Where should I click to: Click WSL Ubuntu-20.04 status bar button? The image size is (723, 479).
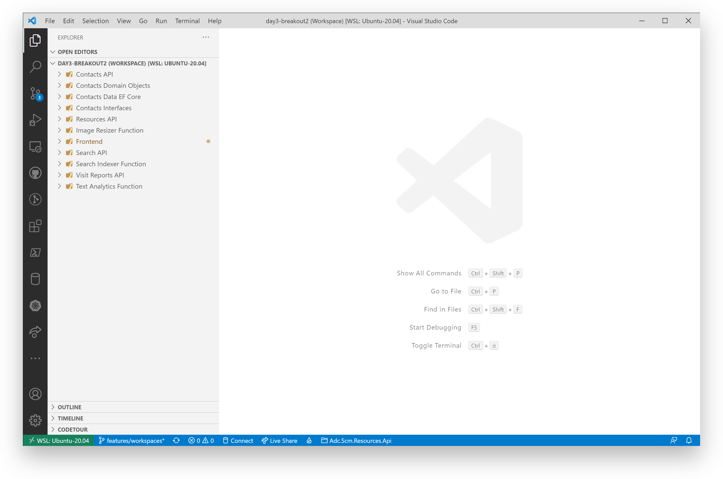57,441
